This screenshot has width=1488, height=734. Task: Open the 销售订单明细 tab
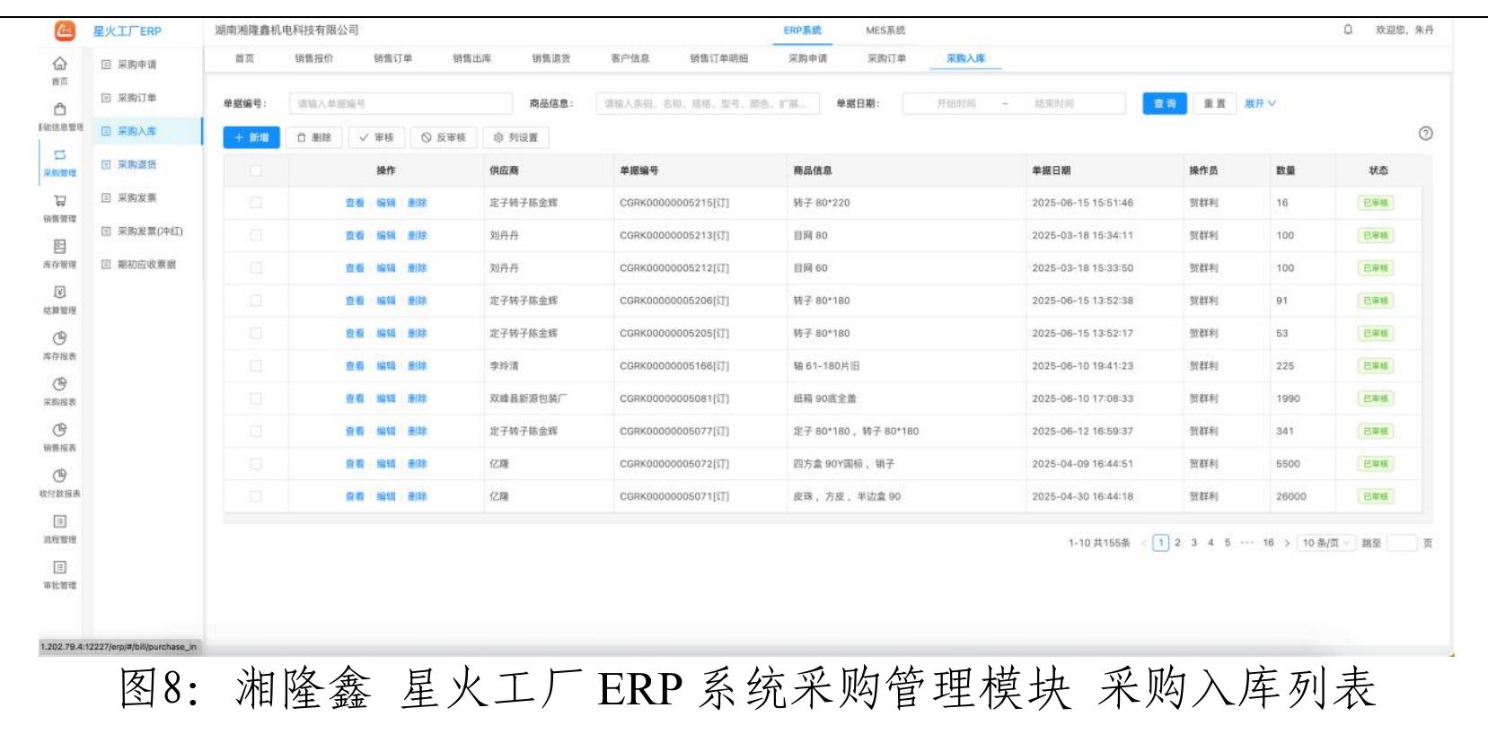point(718,58)
